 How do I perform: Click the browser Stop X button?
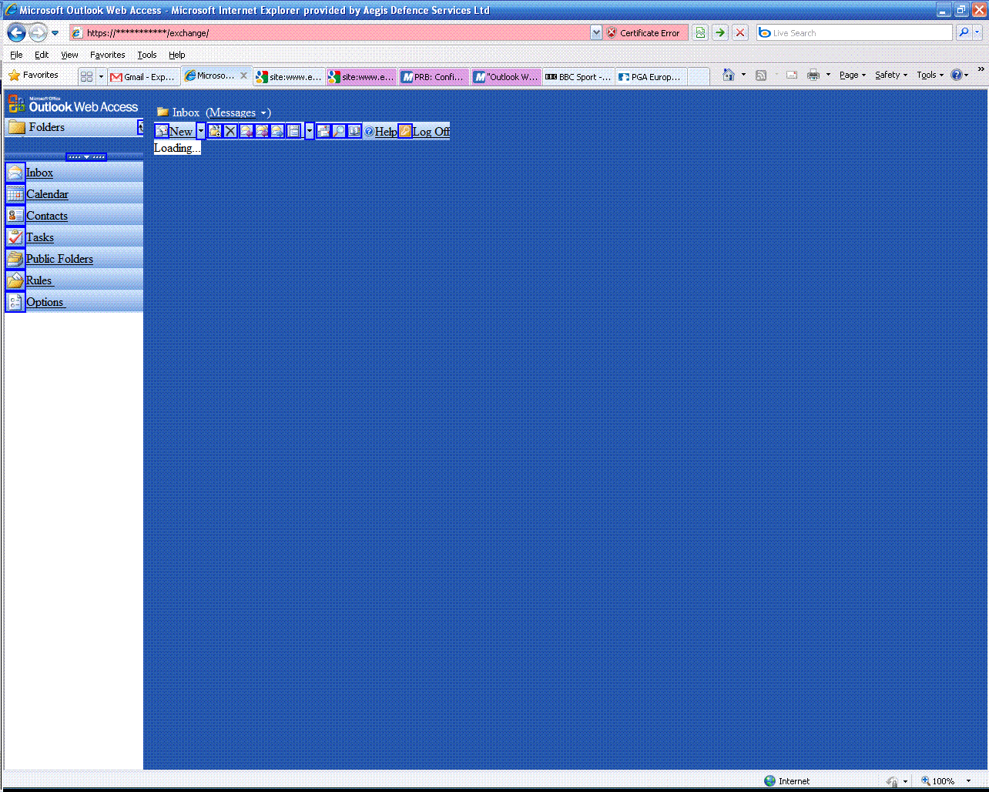tap(740, 32)
